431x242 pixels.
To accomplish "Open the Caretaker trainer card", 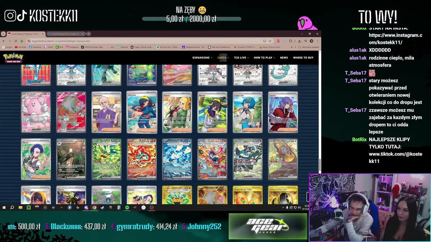I will [x=106, y=113].
